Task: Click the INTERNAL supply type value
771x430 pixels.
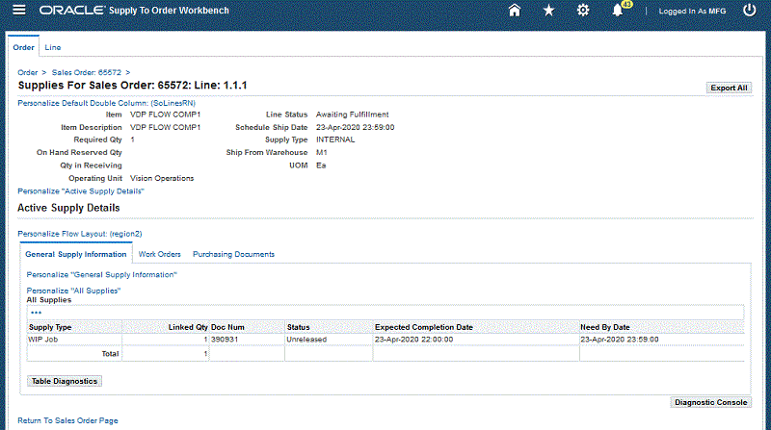Action: pos(335,139)
